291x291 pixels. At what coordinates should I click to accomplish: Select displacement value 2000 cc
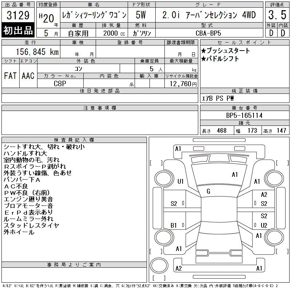(114, 33)
